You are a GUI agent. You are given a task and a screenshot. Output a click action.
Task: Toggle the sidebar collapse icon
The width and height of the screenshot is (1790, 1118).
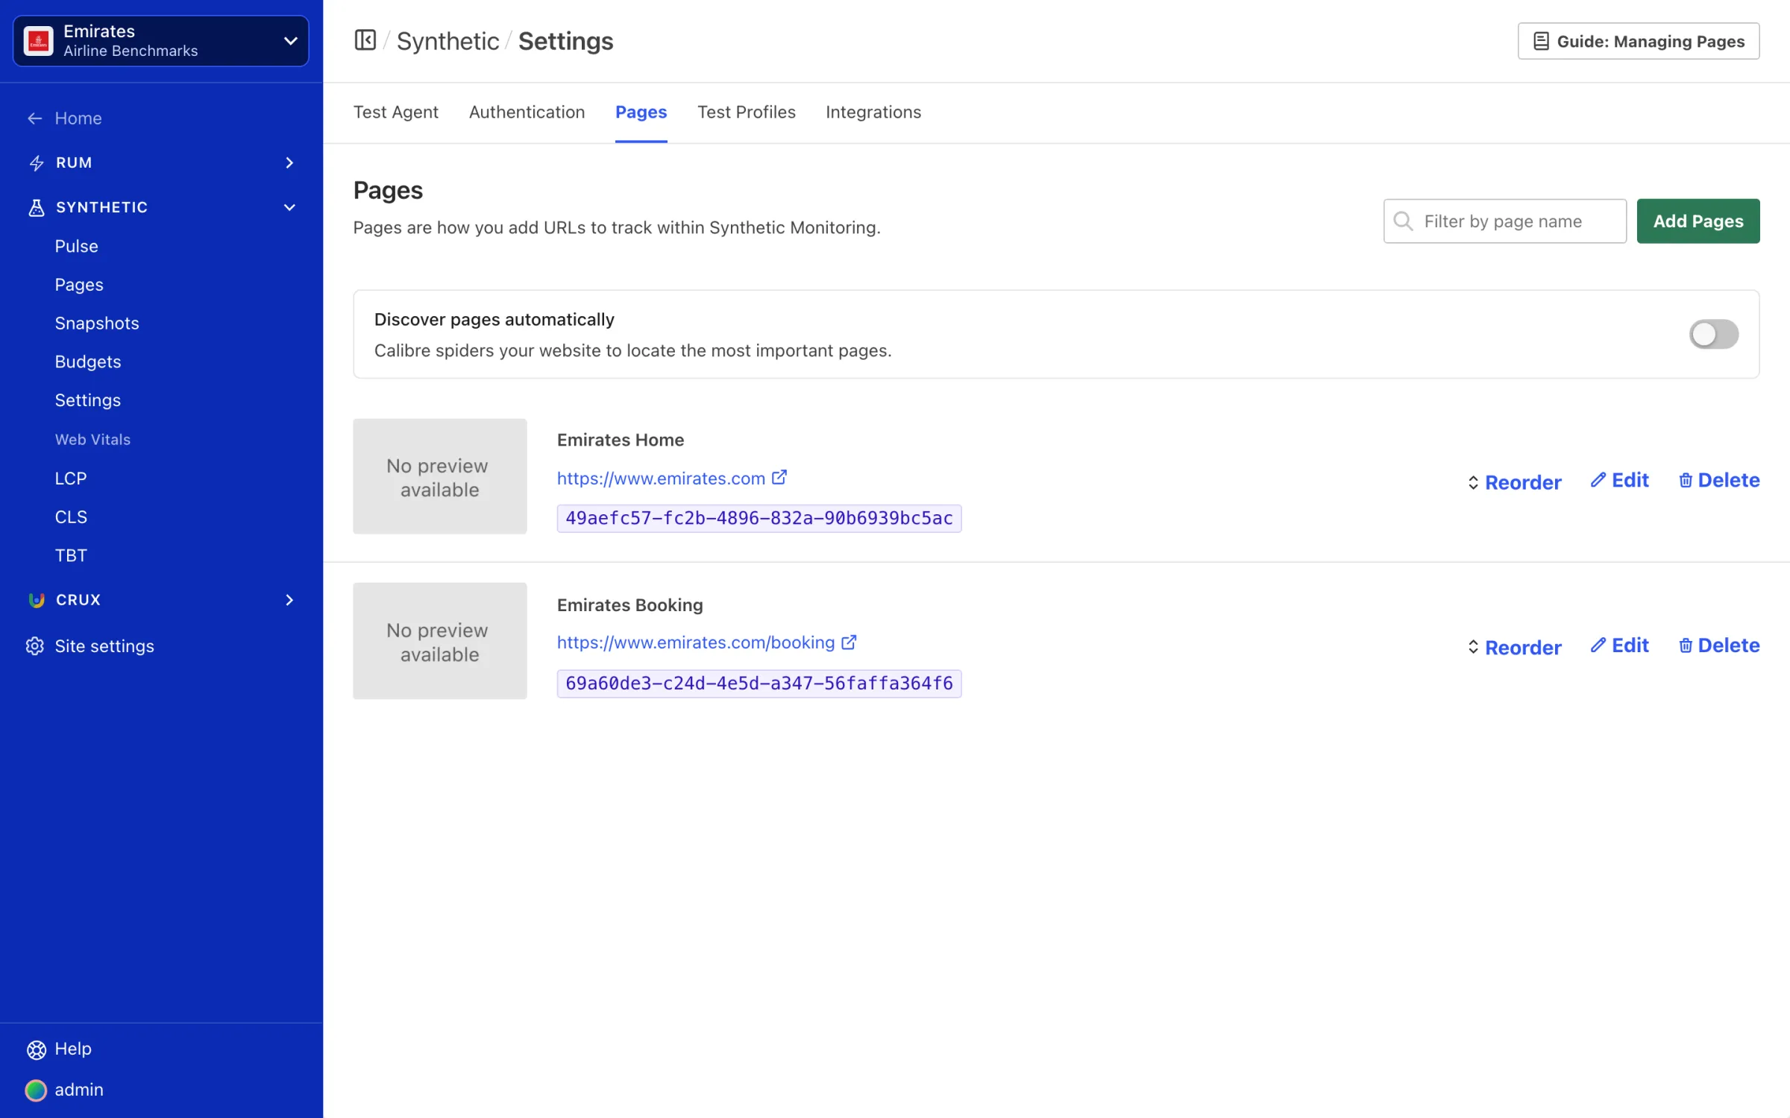coord(365,40)
